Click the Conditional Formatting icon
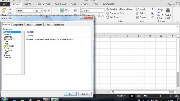180x101 pixels. tap(108, 9)
